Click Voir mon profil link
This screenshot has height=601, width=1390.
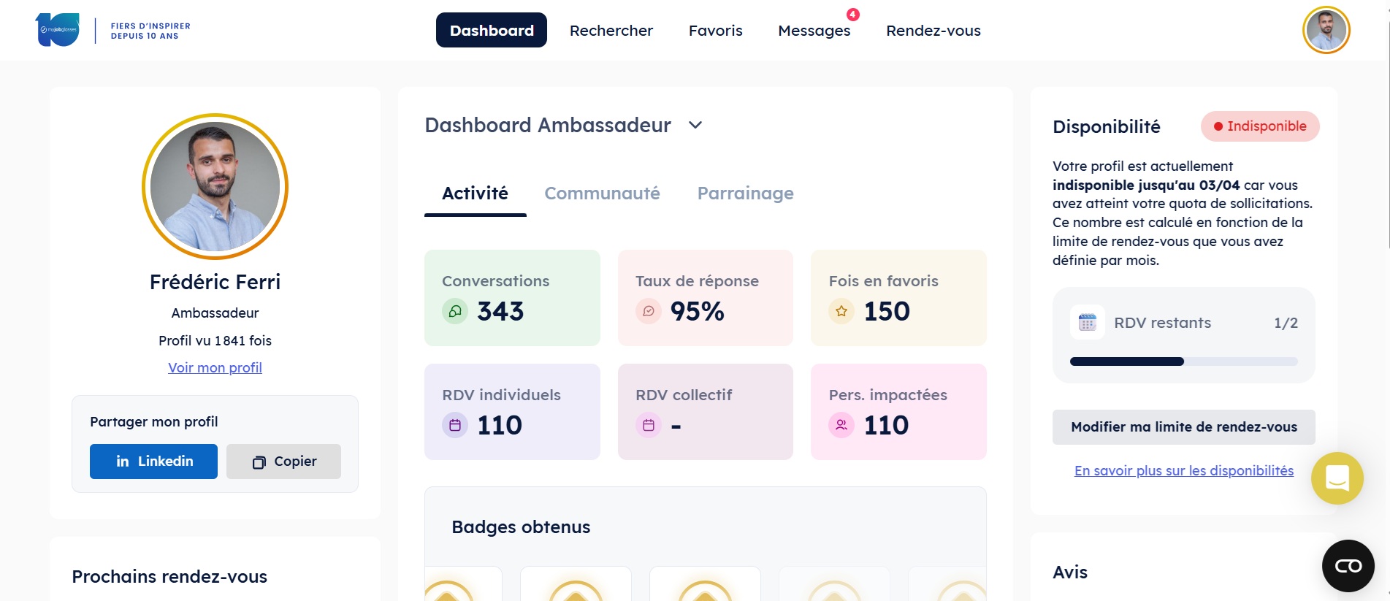214,367
